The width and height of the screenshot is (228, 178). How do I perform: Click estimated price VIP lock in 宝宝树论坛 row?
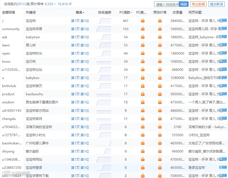coord(160,69)
